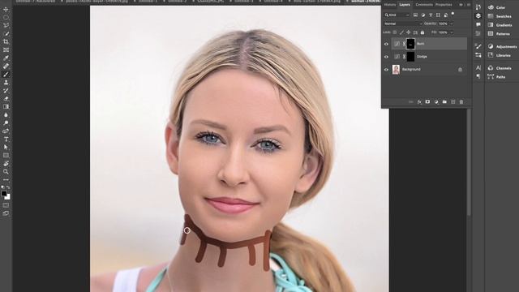Select the Frame tool
Image resolution: width=519 pixels, height=292 pixels.
tap(6, 49)
